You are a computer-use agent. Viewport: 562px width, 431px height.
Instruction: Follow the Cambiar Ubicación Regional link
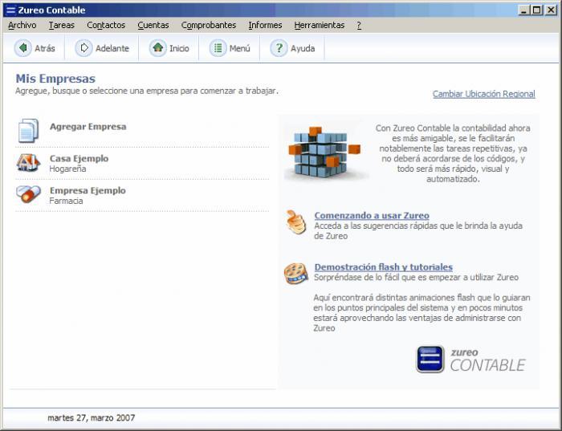click(x=484, y=94)
